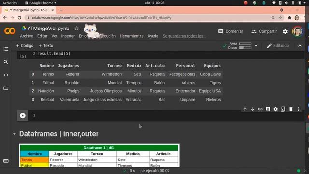The width and height of the screenshot is (309, 174).
Task: Click the RAM usage bar
Action: coord(245,43)
